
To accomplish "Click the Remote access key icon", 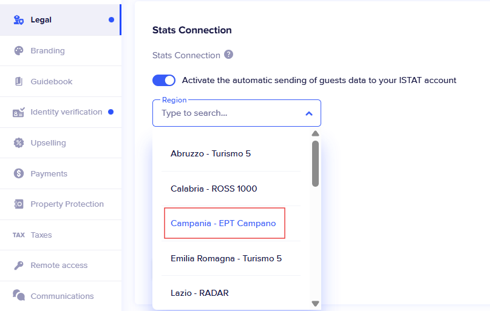I will tap(19, 266).
